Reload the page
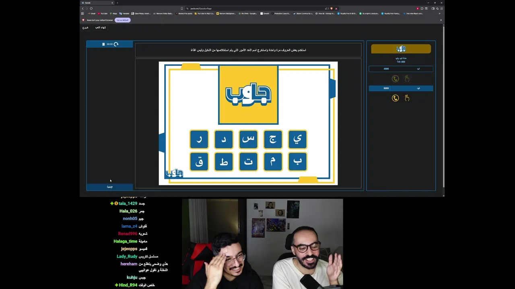Image resolution: width=515 pixels, height=289 pixels. click(x=91, y=8)
